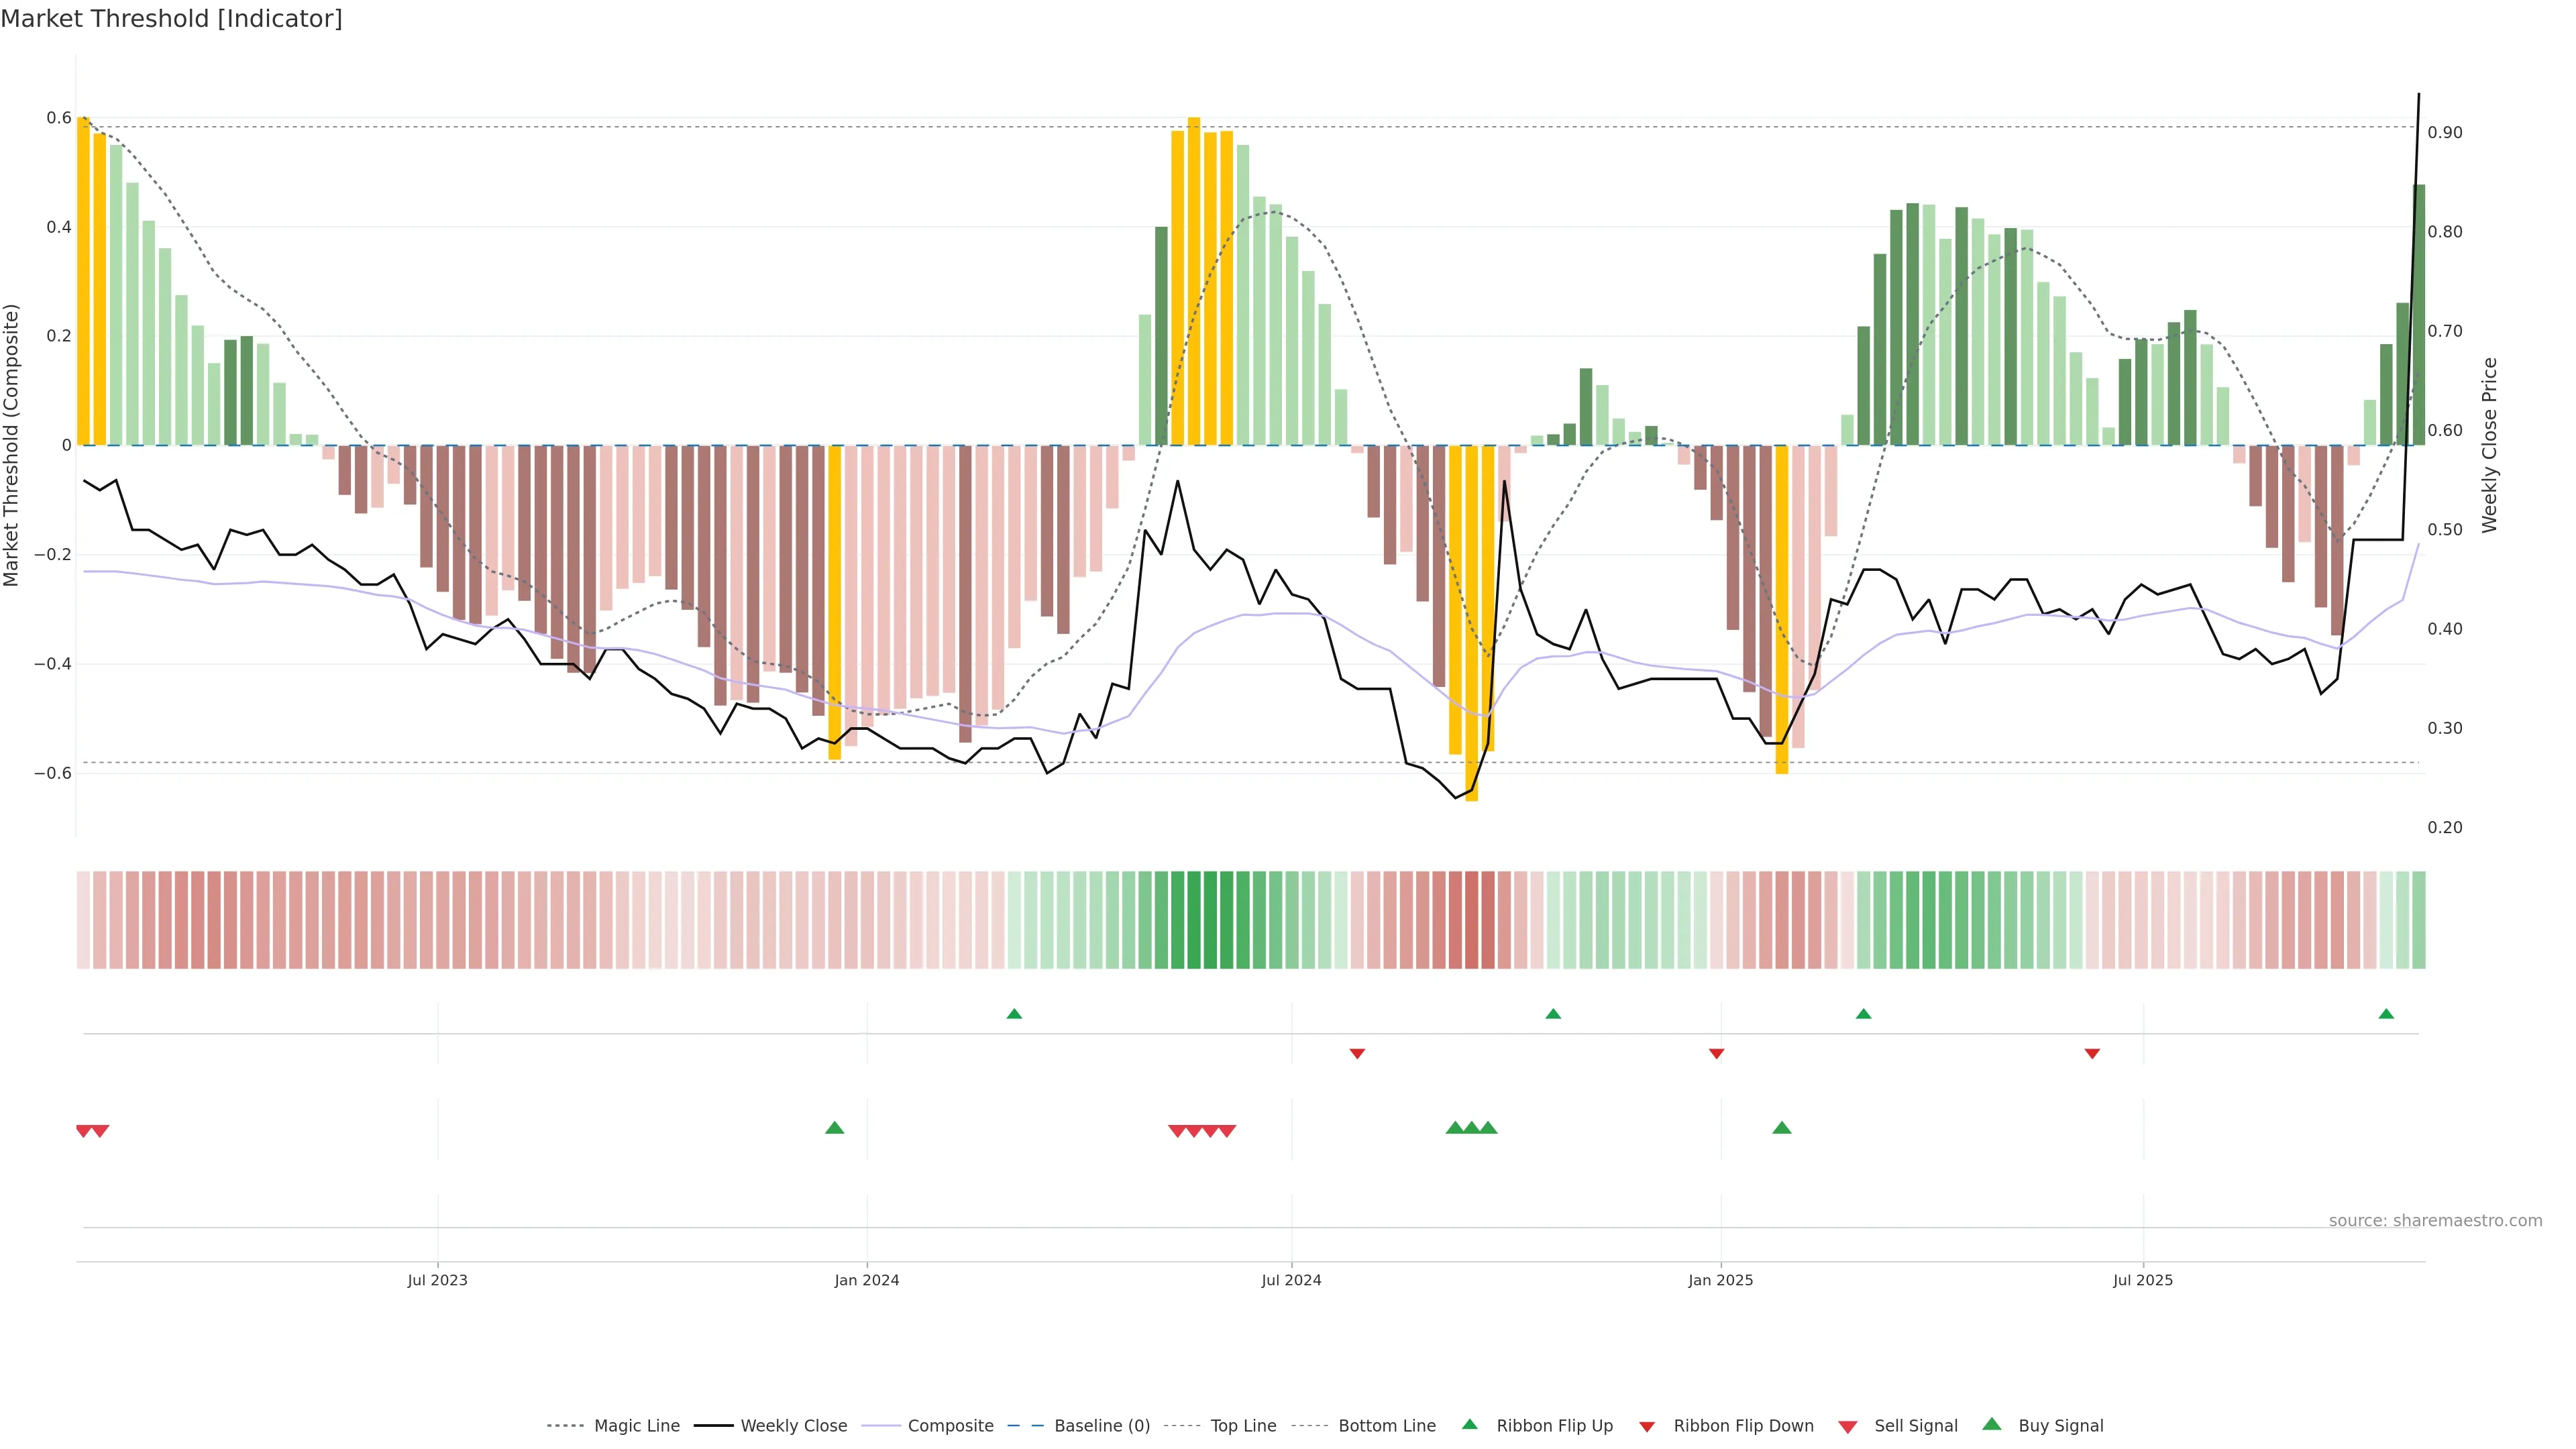The width and height of the screenshot is (2576, 1449).
Task: Click Sell Signal legend marker
Action: coord(1848,1426)
